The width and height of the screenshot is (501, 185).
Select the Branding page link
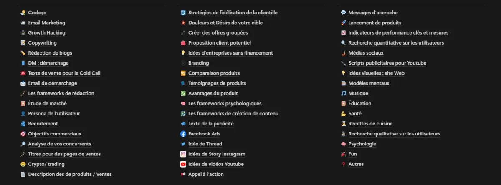(199, 63)
